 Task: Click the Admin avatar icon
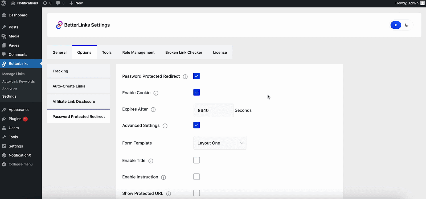coord(423,3)
